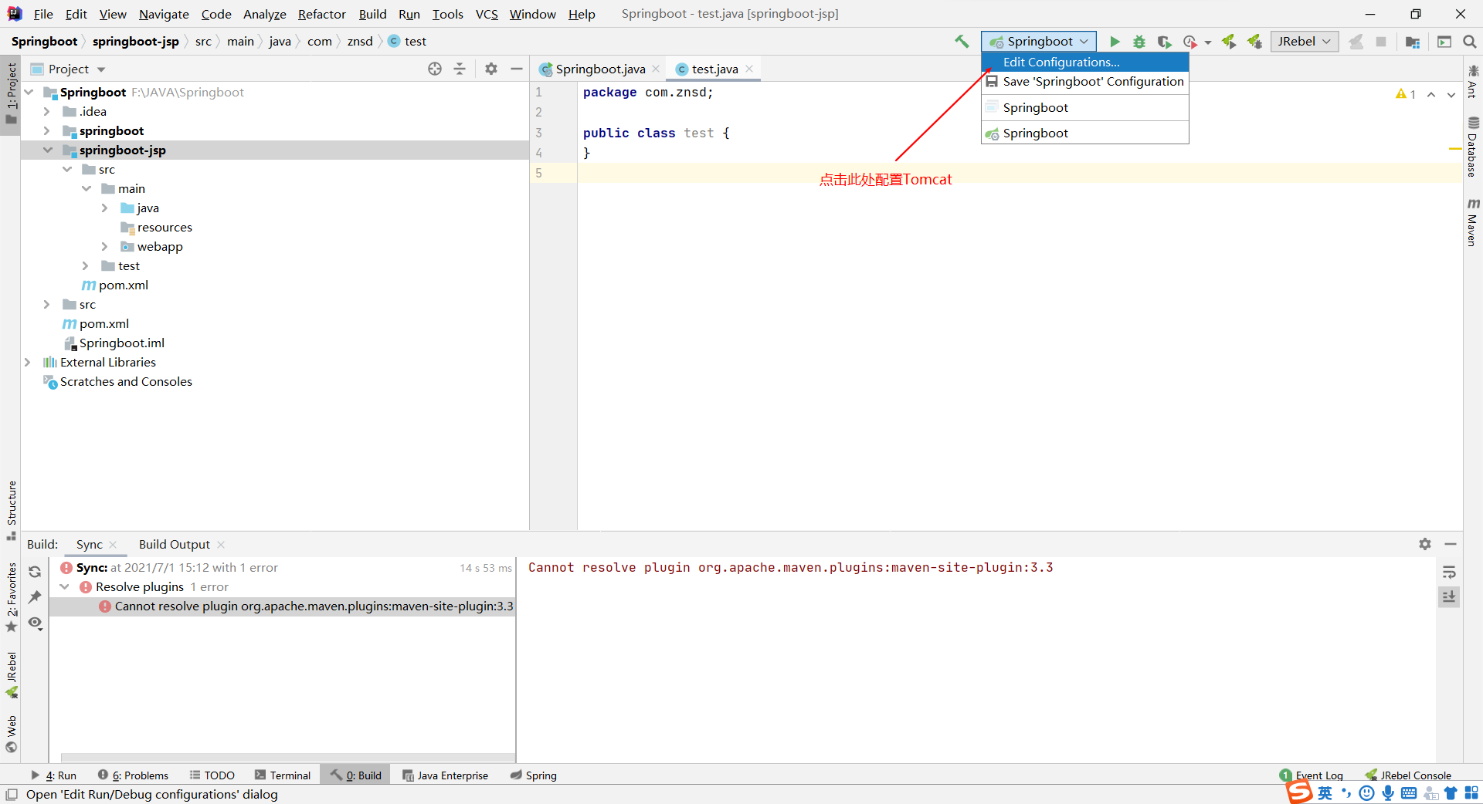Select Edit Configurations... menu item

click(x=1060, y=62)
